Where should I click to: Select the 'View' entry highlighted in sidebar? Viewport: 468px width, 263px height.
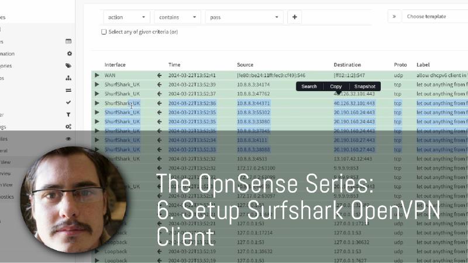(6, 162)
